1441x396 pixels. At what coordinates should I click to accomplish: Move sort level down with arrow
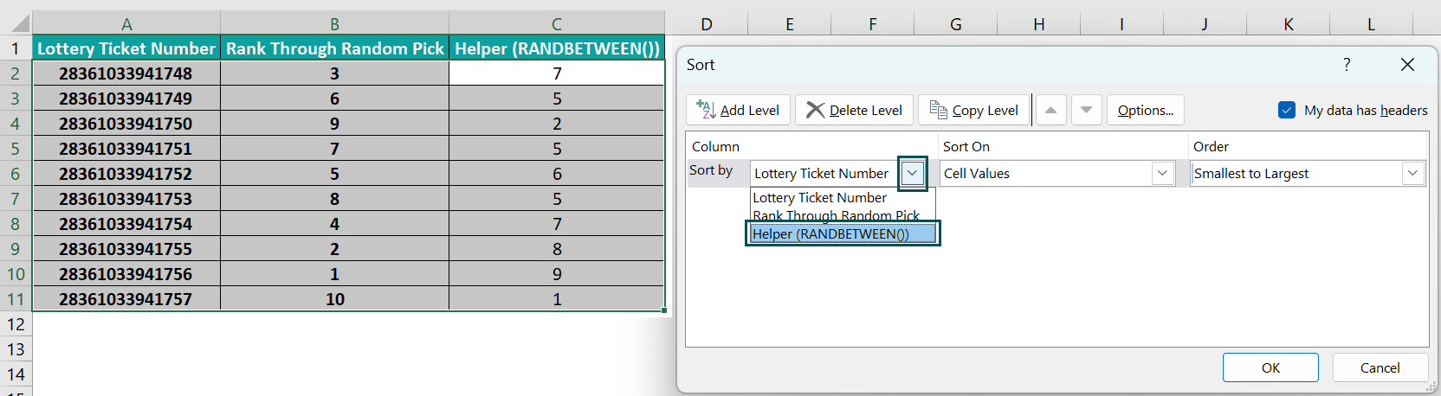click(x=1086, y=110)
